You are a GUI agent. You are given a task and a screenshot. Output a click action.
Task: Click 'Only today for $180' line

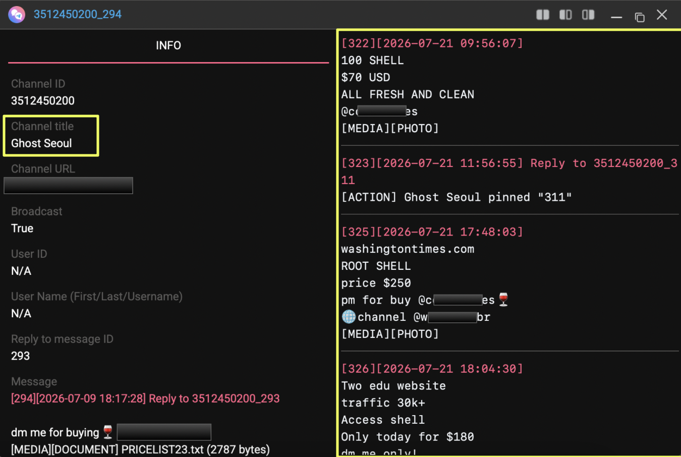click(408, 437)
